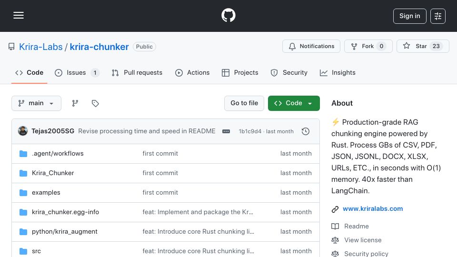Screen dimensions: 457x257
Task: Open 'first commit' message for examples row
Action: pyautogui.click(x=160, y=193)
